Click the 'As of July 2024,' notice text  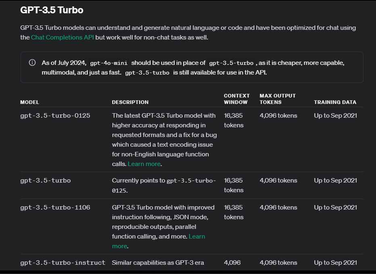64,63
